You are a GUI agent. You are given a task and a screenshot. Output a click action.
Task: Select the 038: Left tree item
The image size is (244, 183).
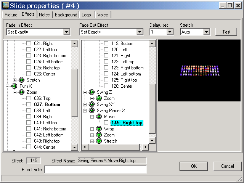coord(42,111)
